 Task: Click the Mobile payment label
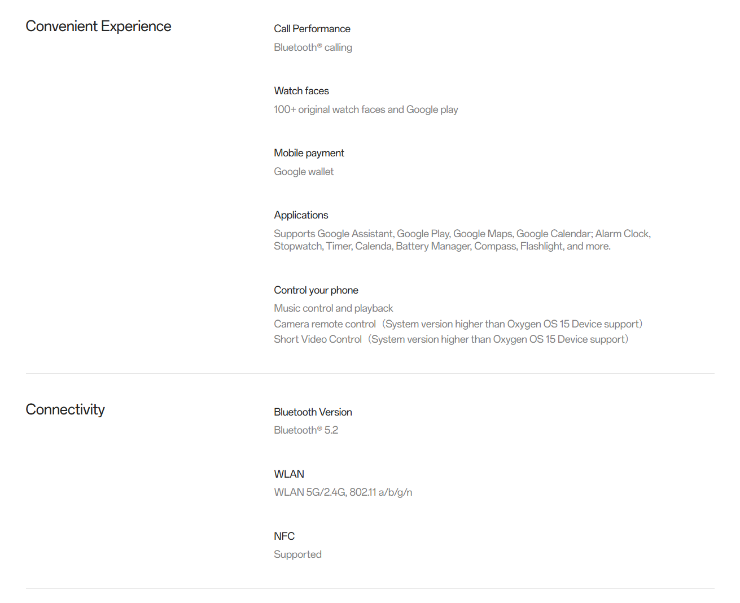coord(309,153)
